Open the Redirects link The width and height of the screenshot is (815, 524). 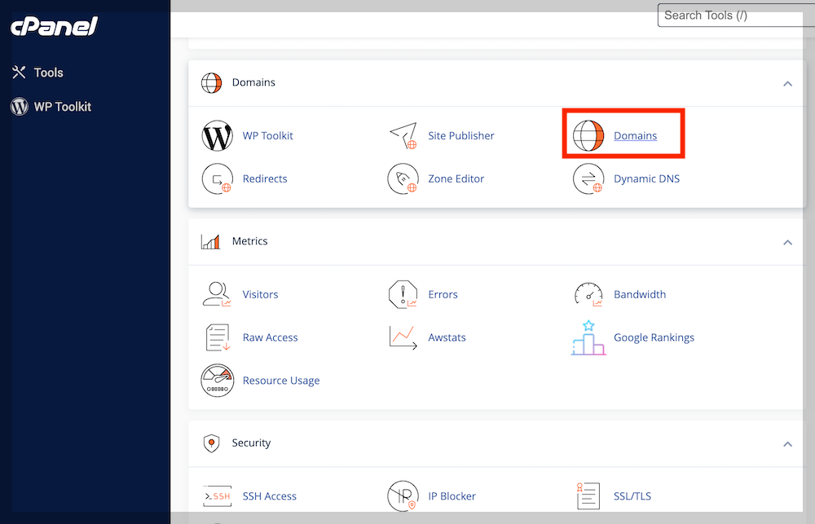click(x=265, y=178)
